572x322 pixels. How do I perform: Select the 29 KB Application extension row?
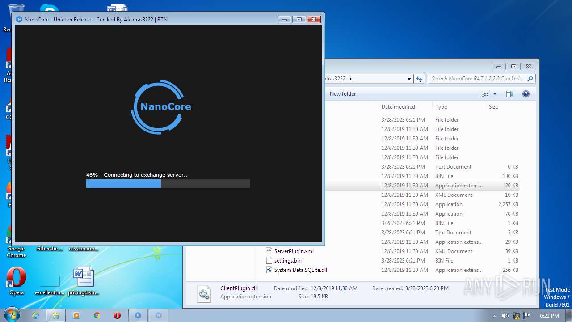click(x=423, y=242)
